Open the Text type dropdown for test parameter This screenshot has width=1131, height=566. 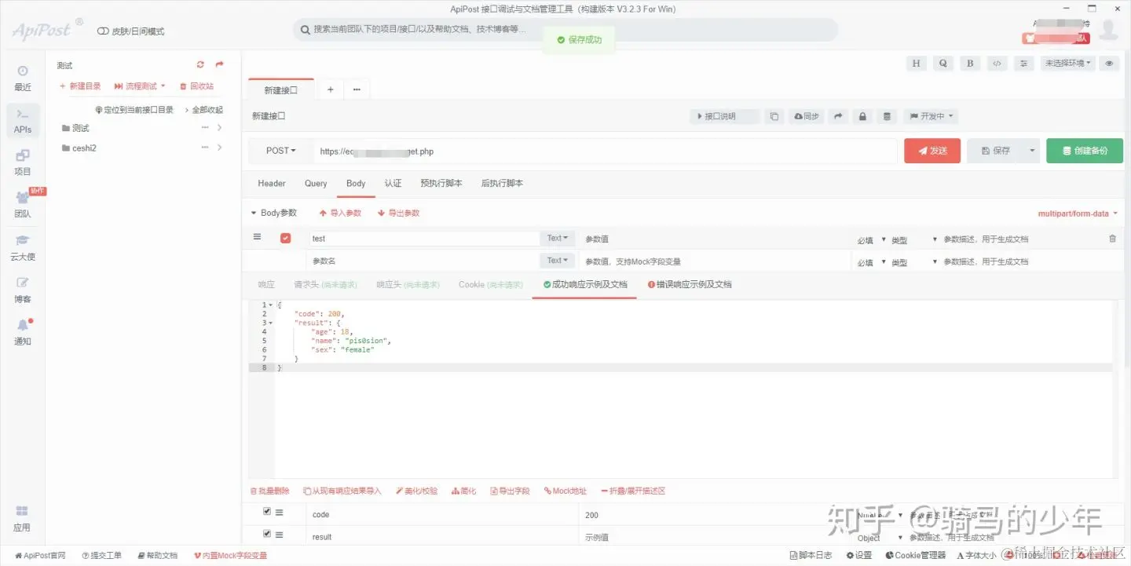click(558, 238)
